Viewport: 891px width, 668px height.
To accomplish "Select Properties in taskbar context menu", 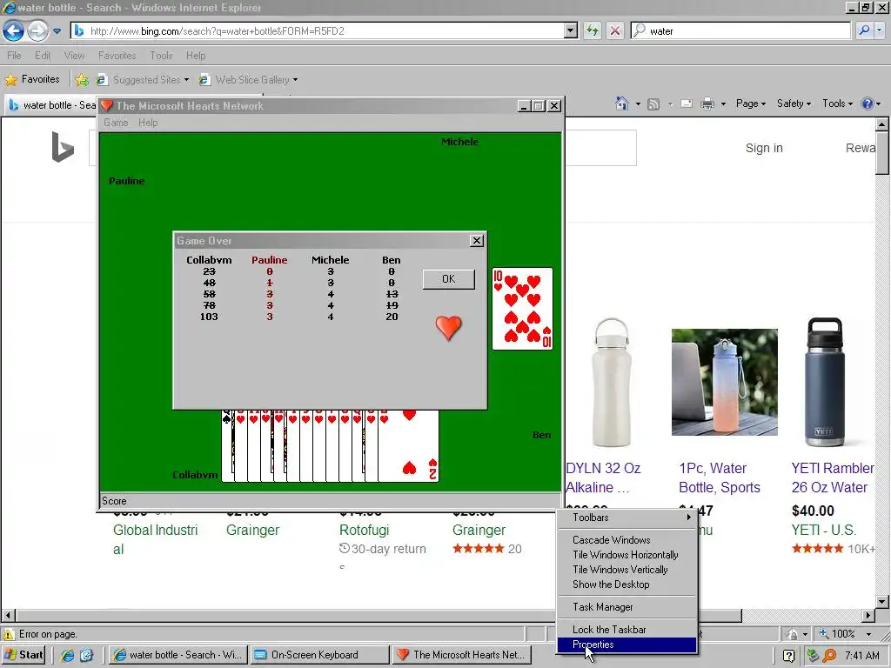I will coord(627,645).
